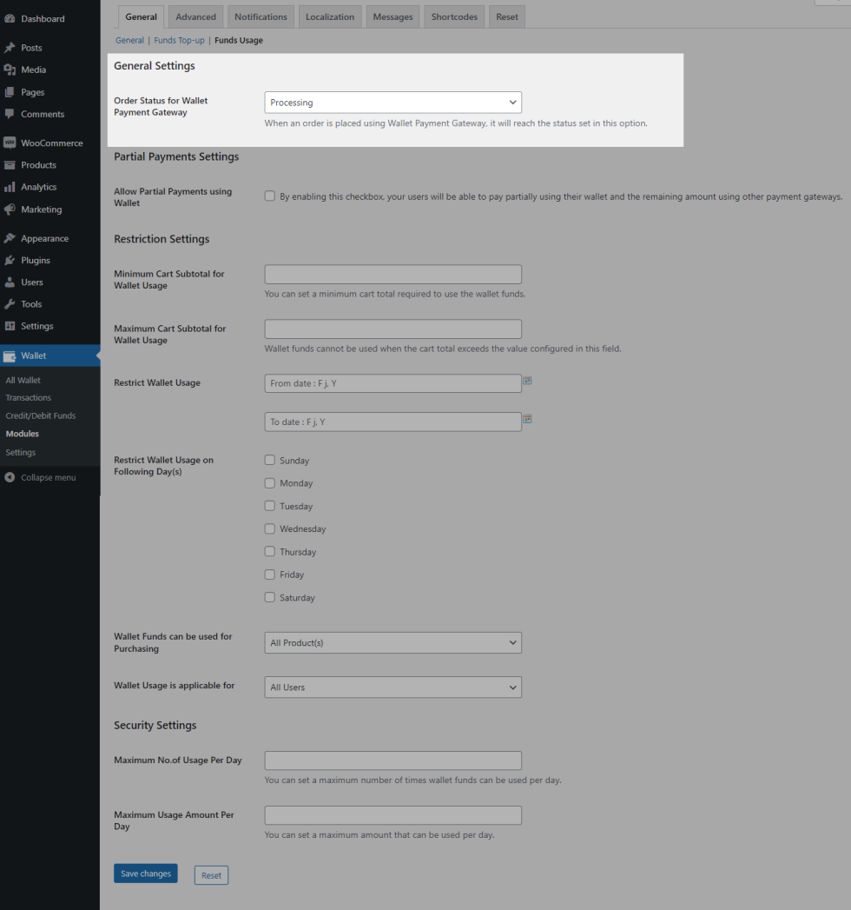The image size is (851, 910).
Task: Check the Sunday restriction checkbox
Action: (269, 461)
